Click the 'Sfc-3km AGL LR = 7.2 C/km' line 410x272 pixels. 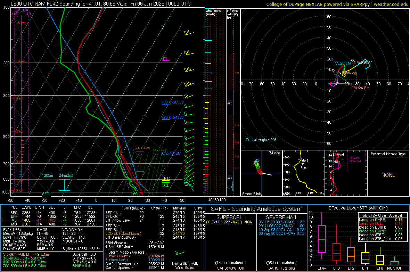tap(26, 254)
